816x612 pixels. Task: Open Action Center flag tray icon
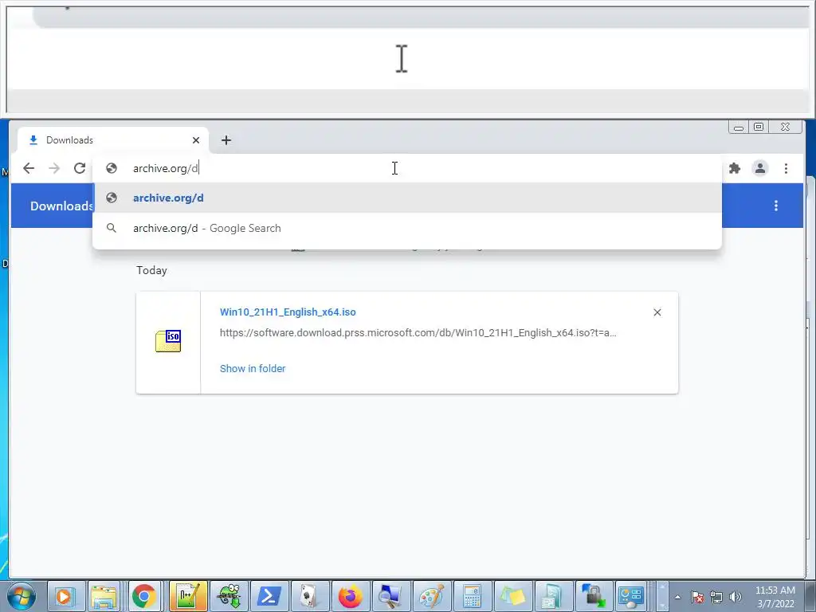coord(697,597)
